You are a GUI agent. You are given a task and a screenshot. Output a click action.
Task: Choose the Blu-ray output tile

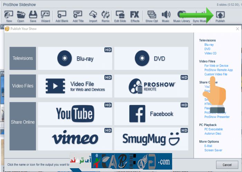click(75, 58)
